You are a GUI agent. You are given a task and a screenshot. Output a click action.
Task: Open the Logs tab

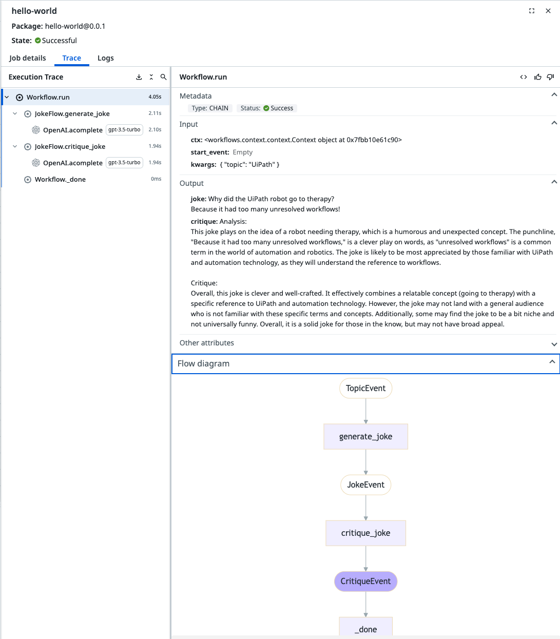(x=106, y=58)
